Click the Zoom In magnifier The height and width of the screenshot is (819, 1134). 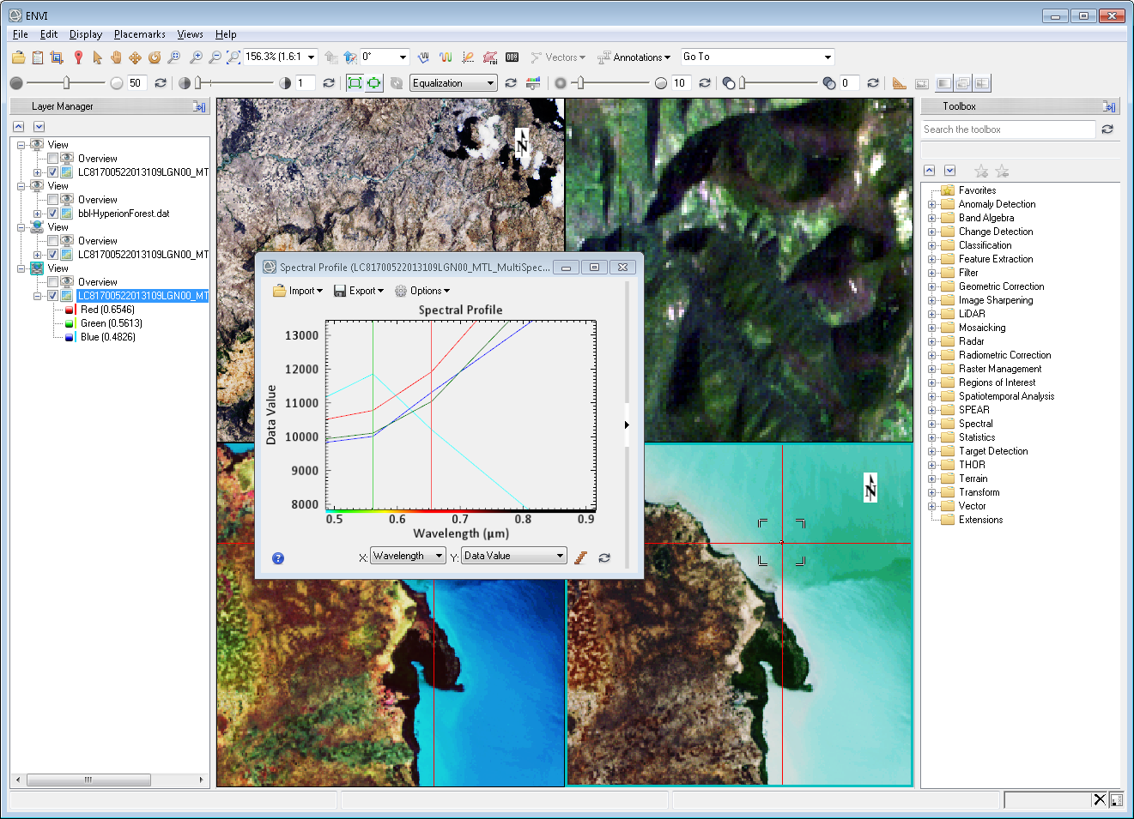pyautogui.click(x=196, y=57)
